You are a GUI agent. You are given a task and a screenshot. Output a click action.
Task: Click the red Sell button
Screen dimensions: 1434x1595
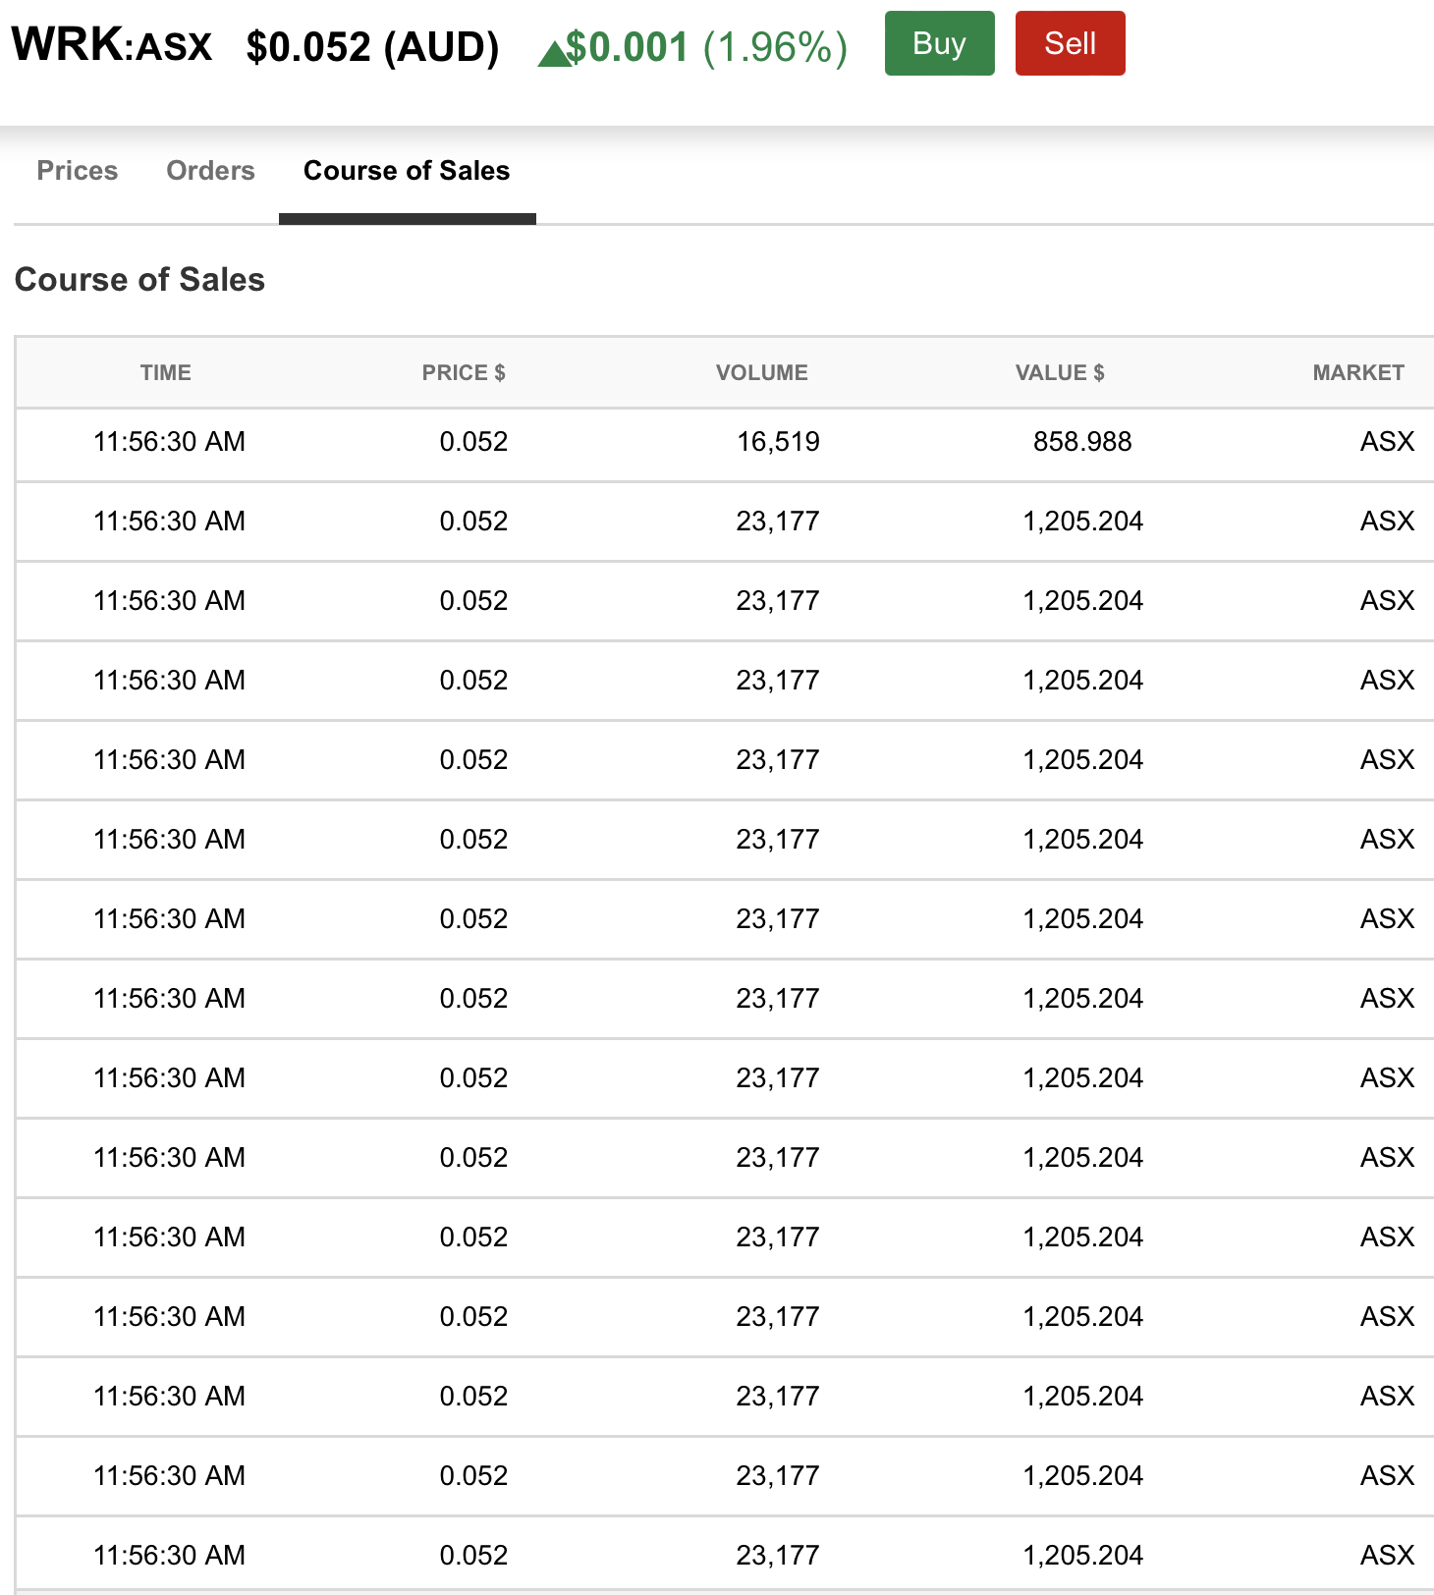tap(1070, 43)
